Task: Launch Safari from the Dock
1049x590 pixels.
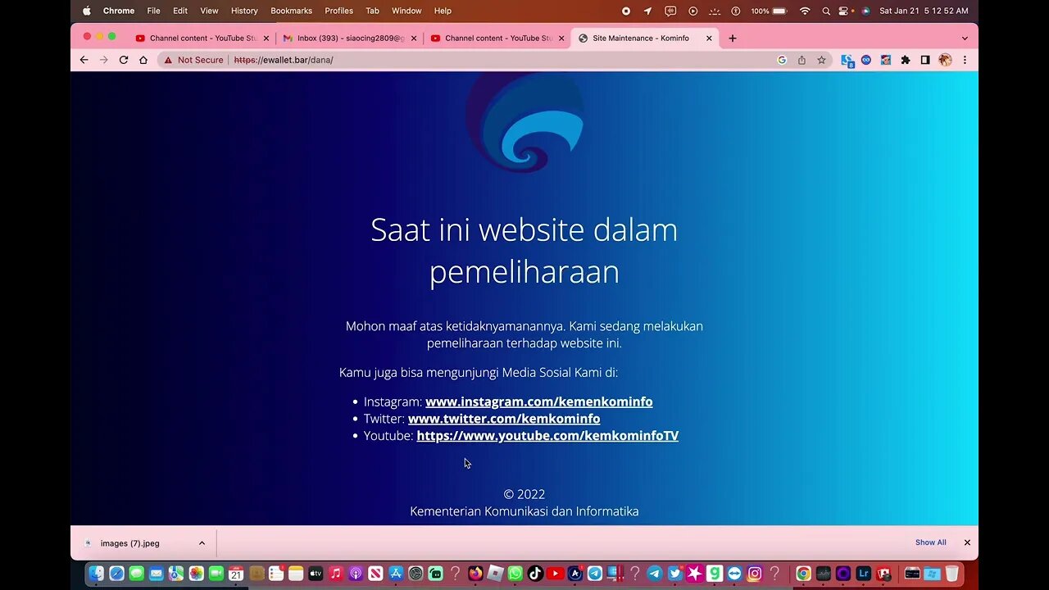Action: 116,574
